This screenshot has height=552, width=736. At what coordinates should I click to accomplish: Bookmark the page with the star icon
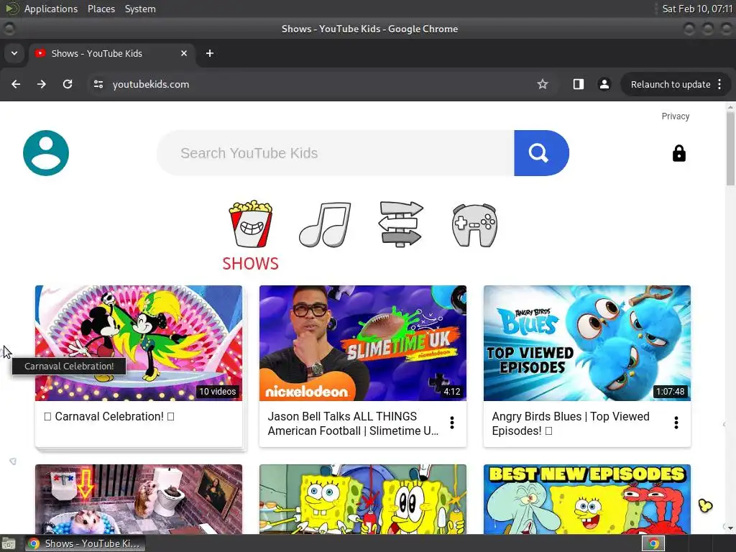[543, 84]
